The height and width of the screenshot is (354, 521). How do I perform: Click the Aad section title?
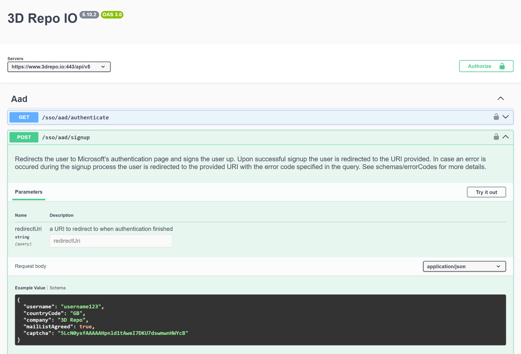(x=19, y=99)
